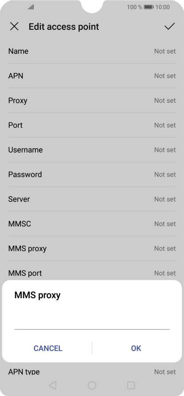Select the Server setting row
The image size is (184, 396).
92,199
